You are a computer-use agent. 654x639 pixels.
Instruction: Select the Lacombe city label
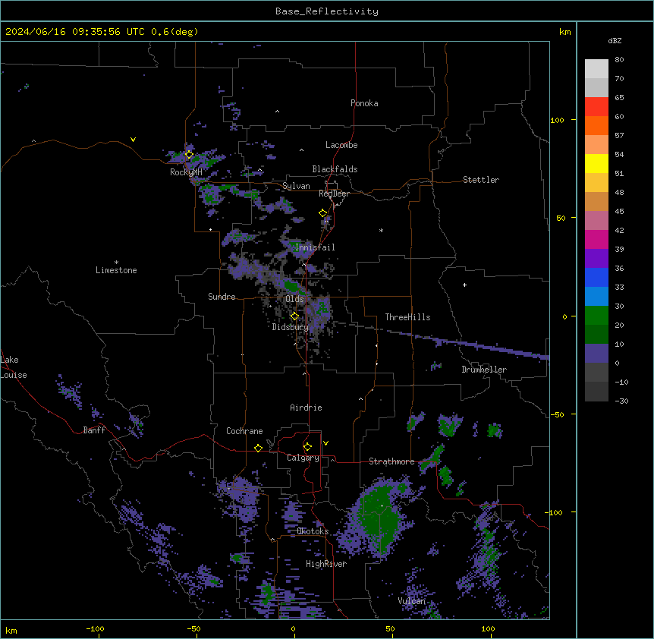[x=341, y=145]
